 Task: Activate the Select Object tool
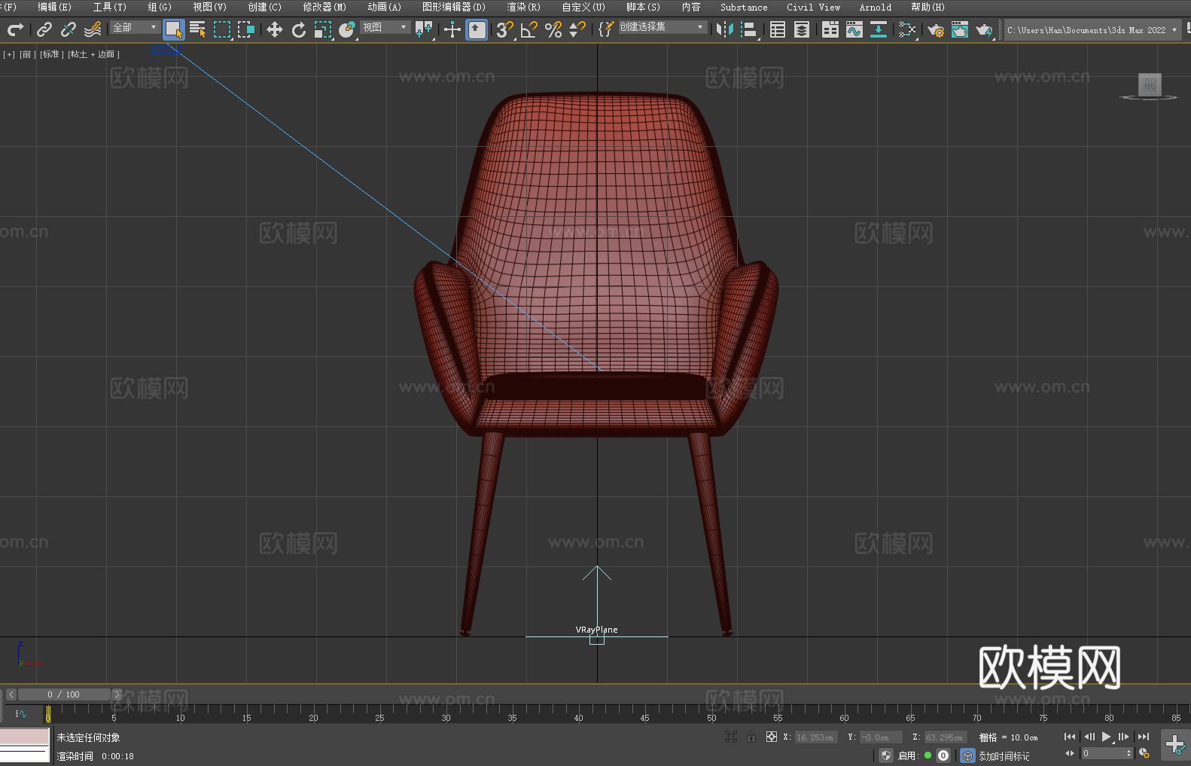[174, 29]
